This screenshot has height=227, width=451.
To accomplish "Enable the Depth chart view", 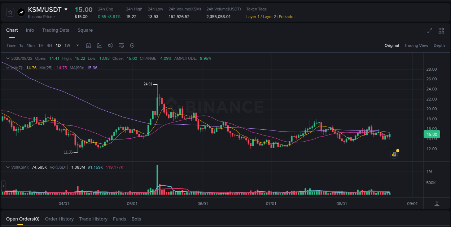I will (439, 45).
